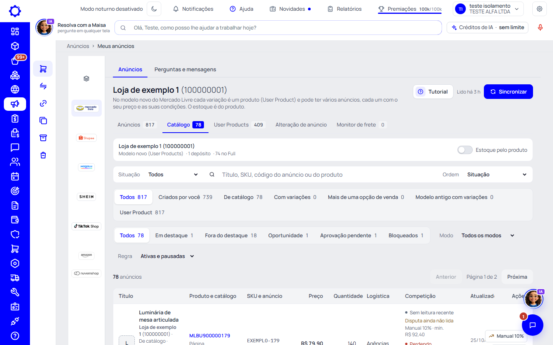Expand the teste isolamento account menu
The height and width of the screenshot is (345, 553).
point(488,9)
